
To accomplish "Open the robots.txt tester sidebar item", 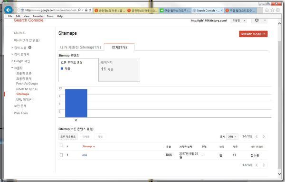I will (x=27, y=89).
